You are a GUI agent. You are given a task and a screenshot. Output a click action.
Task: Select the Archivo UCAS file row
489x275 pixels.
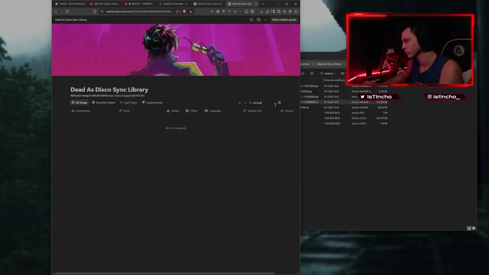pyautogui.click(x=344, y=118)
